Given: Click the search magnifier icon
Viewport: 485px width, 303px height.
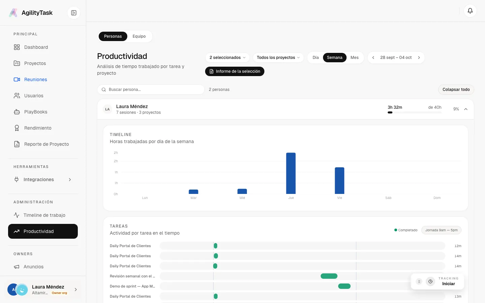Looking at the screenshot, I should click(x=104, y=90).
